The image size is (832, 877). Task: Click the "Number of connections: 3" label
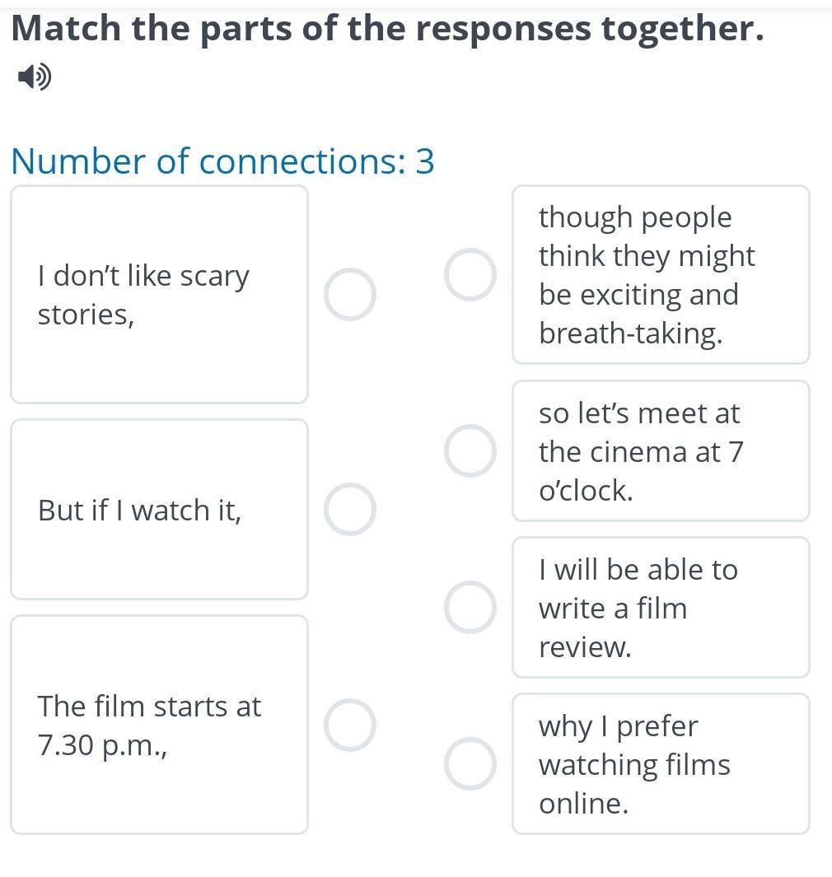point(222,161)
